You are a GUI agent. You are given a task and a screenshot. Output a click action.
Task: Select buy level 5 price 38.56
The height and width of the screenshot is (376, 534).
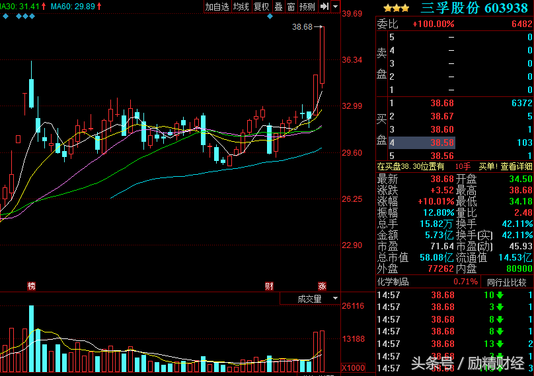click(x=442, y=156)
